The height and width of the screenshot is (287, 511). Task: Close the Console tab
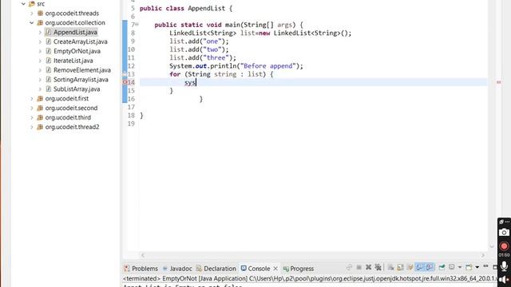(x=275, y=269)
